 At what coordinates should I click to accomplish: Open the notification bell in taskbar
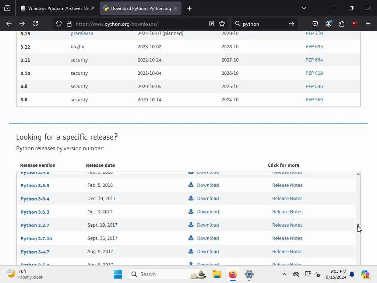tap(352, 274)
